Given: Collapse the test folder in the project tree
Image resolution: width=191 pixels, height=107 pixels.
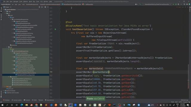Looking at the screenshot, I should click(x=7, y=47).
